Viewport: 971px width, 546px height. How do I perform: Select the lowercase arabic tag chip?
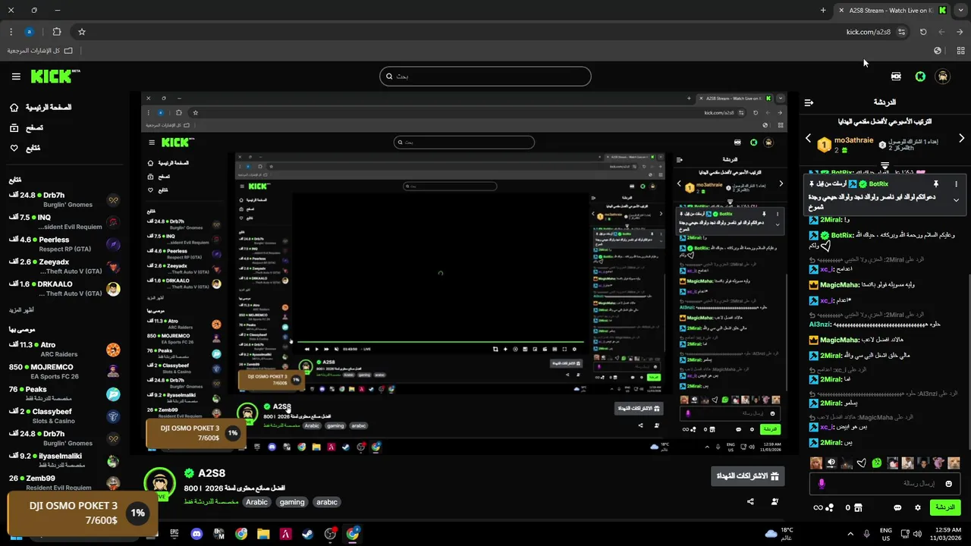[327, 502]
